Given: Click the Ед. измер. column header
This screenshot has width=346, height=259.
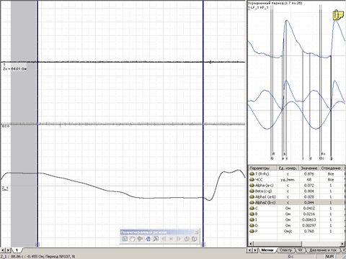Looking at the screenshot, I should click(x=288, y=168).
